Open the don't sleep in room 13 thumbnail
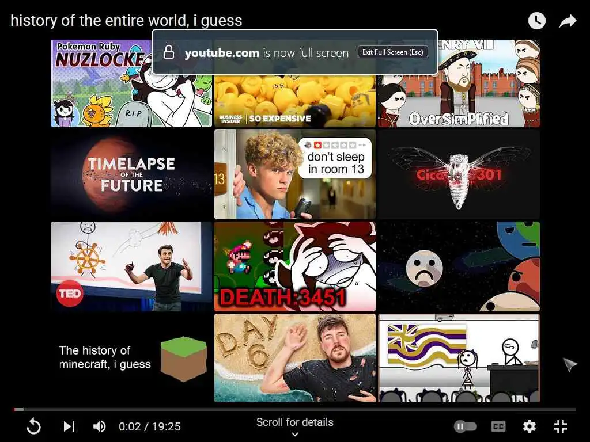The width and height of the screenshot is (590, 442). point(294,174)
